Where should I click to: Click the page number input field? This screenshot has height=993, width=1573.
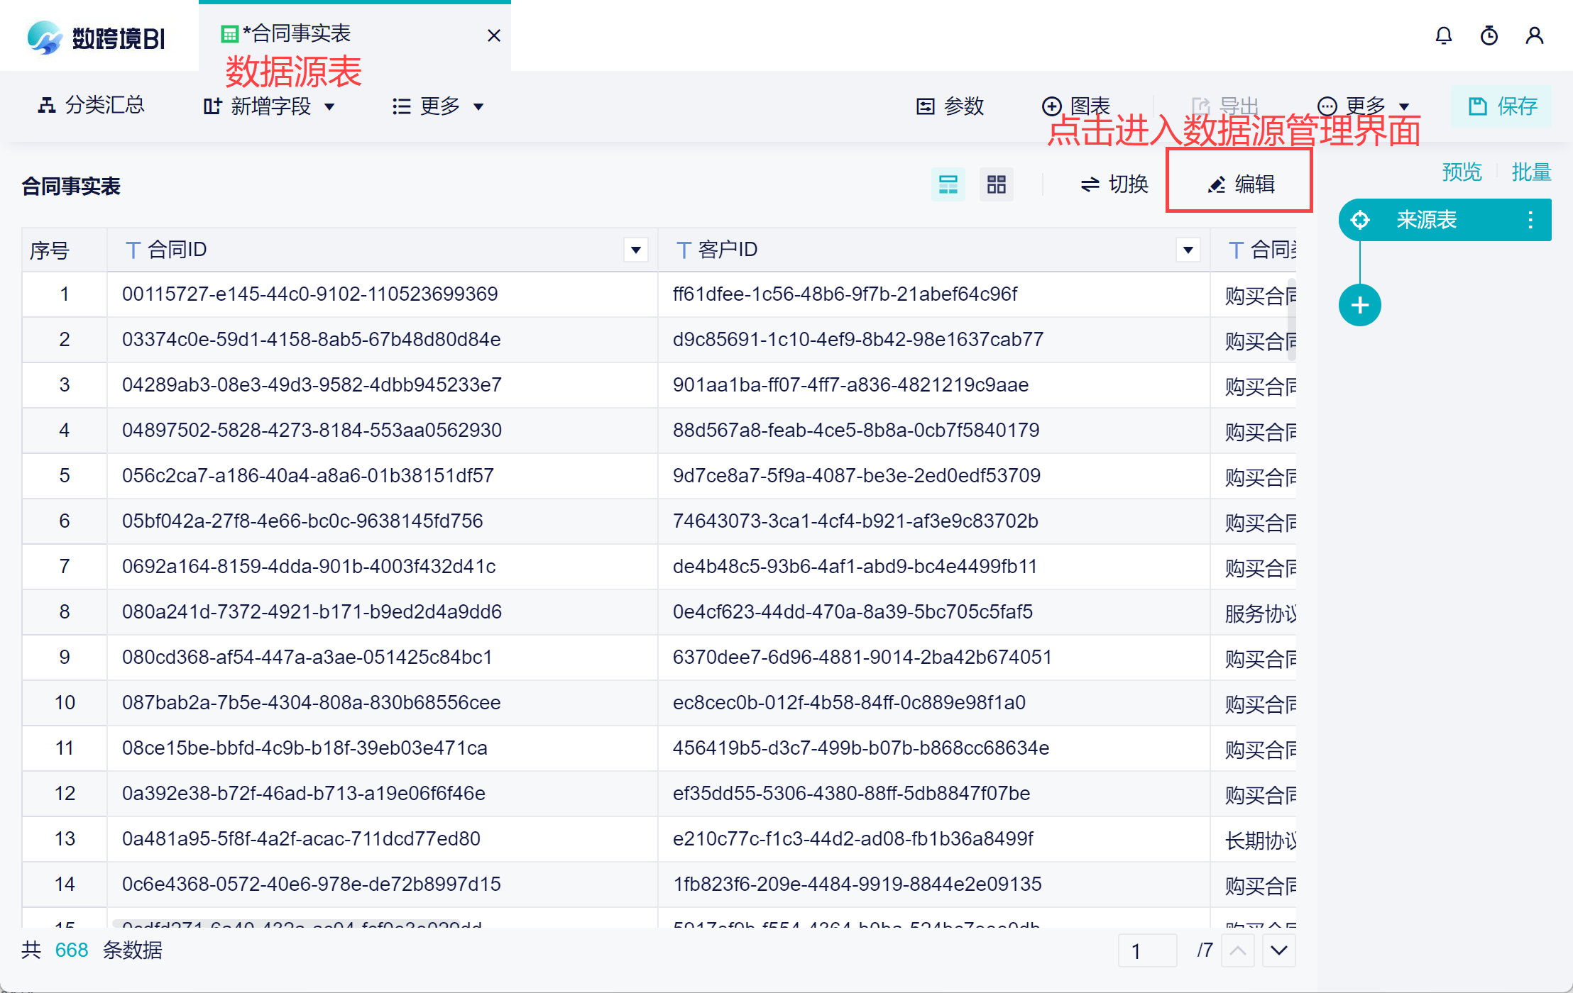[x=1147, y=950]
